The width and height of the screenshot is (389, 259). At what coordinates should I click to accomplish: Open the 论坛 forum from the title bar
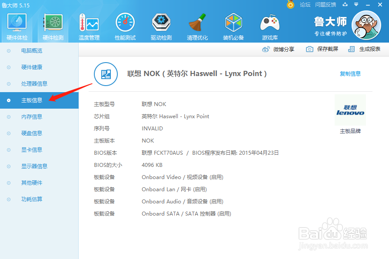pyautogui.click(x=306, y=5)
